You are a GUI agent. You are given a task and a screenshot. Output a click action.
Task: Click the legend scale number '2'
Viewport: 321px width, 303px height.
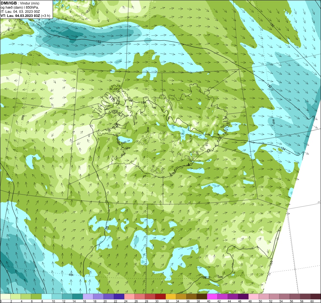(11, 301)
